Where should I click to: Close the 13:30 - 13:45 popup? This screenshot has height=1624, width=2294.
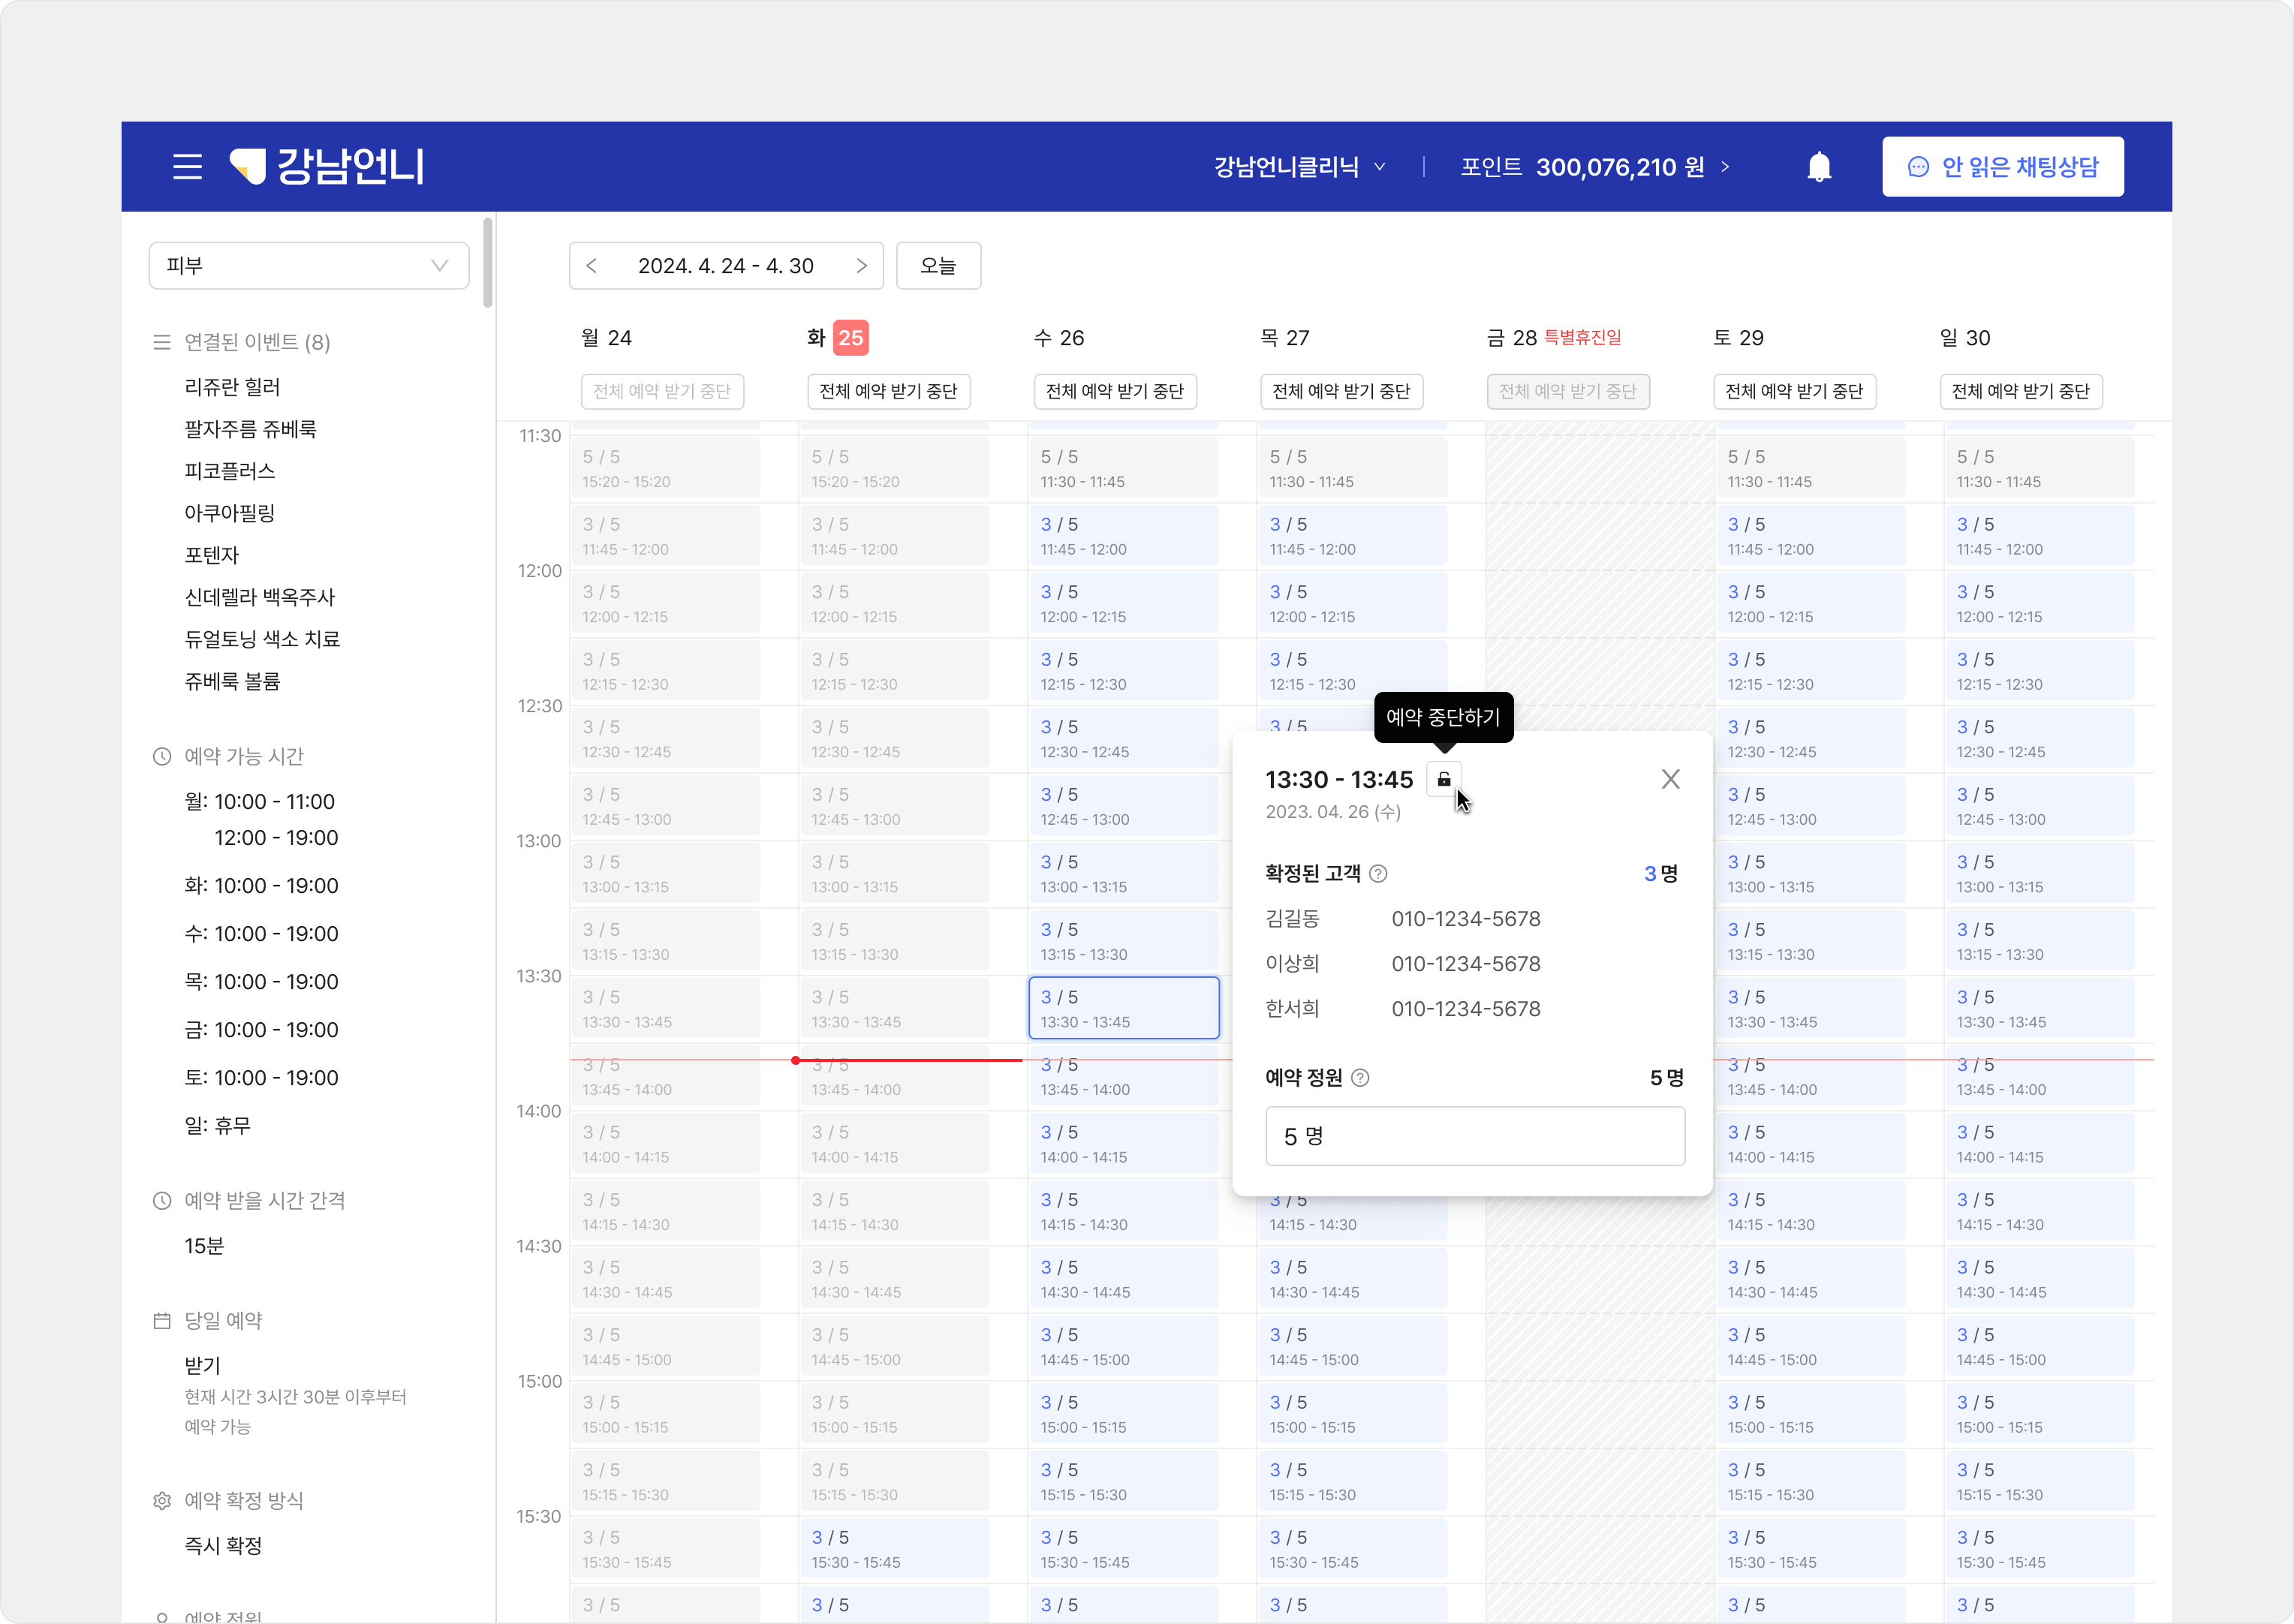1670,779
